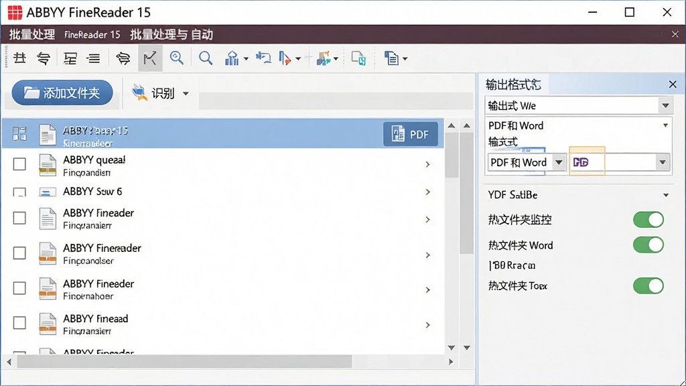Click the magnifier with circular arrows inside
This screenshot has height=386, width=686.
click(x=177, y=58)
